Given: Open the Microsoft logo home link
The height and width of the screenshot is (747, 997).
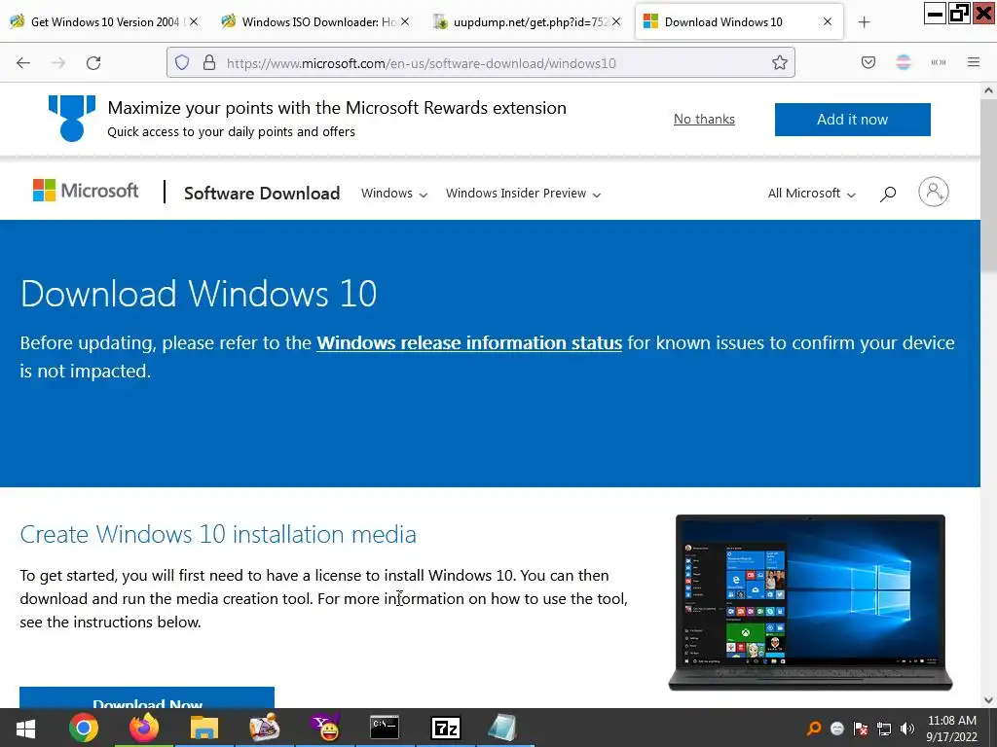Looking at the screenshot, I should coord(86,191).
